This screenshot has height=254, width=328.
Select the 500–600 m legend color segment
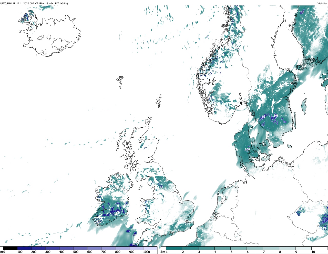pos(80,248)
